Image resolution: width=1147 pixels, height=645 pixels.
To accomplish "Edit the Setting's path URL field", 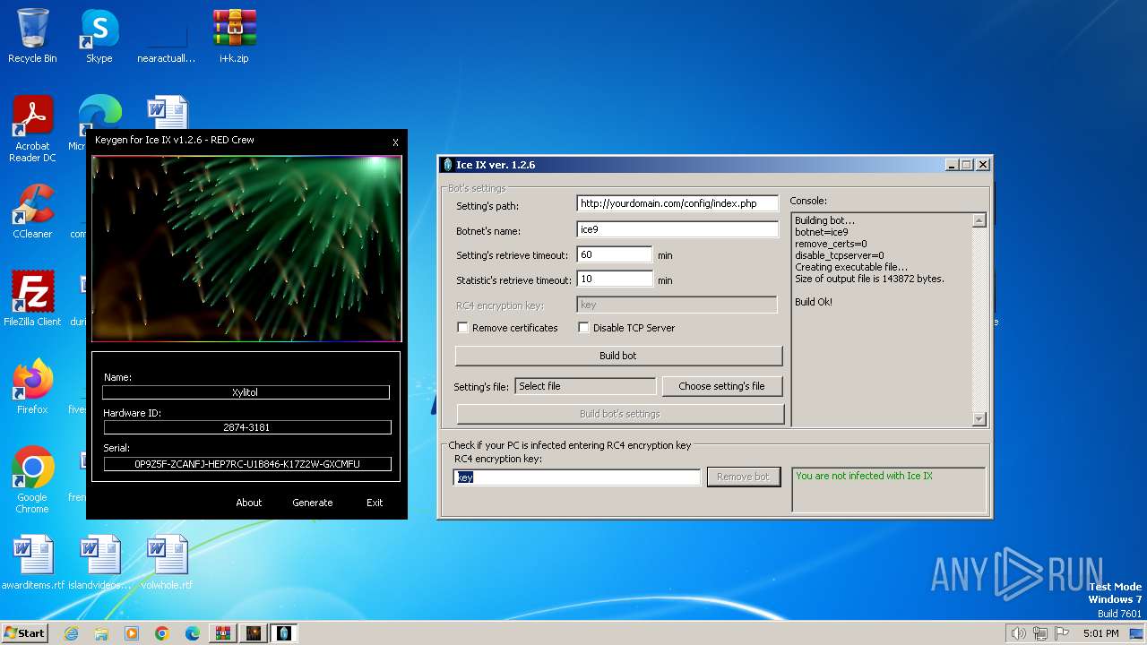I will click(677, 204).
